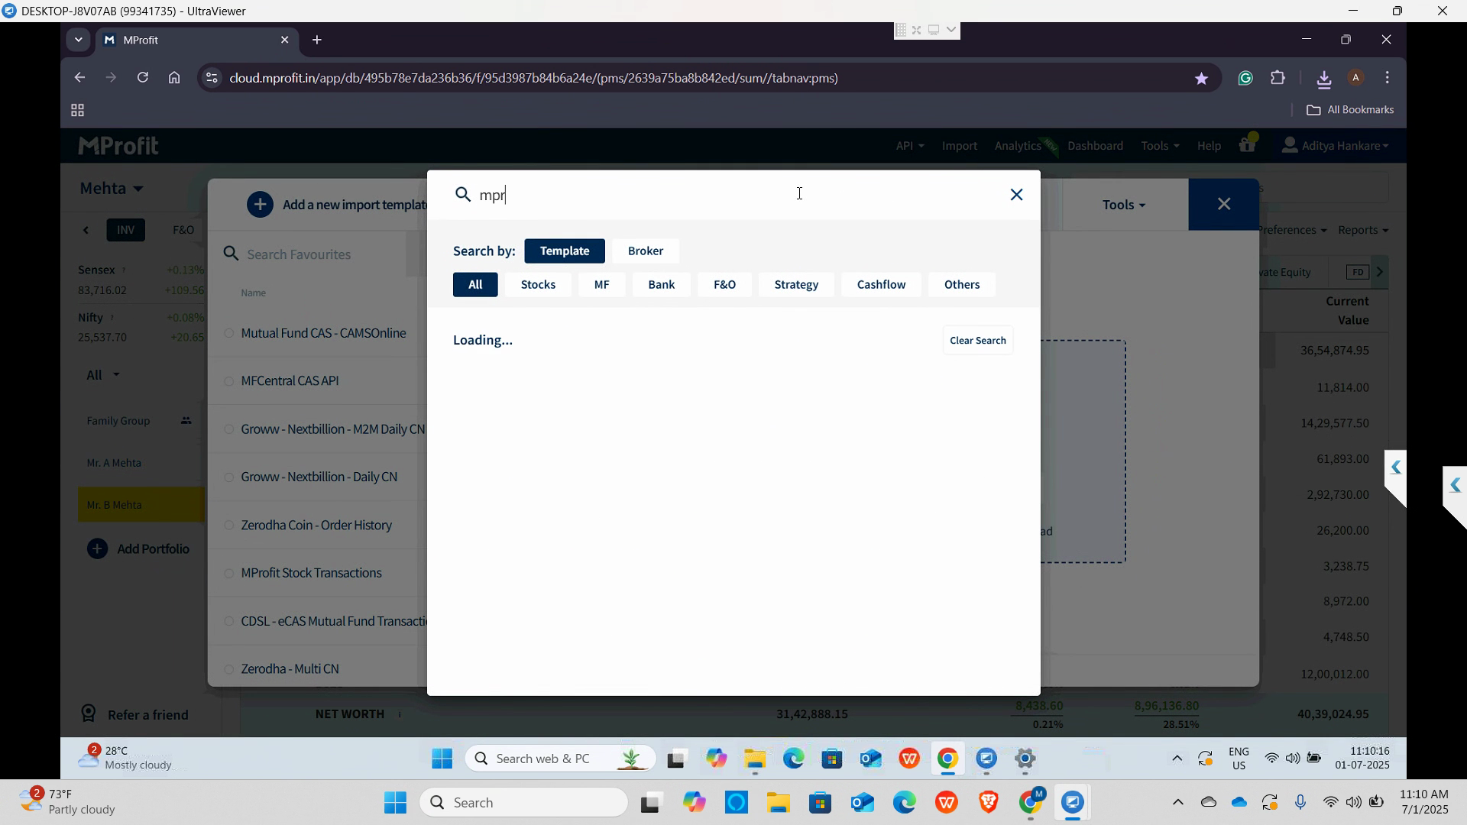This screenshot has width=1467, height=825.
Task: Filter templates by Strategy
Action: click(x=796, y=284)
